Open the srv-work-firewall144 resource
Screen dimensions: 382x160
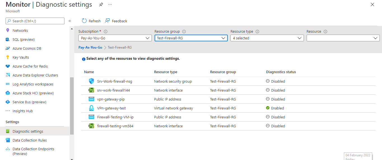(x=113, y=90)
